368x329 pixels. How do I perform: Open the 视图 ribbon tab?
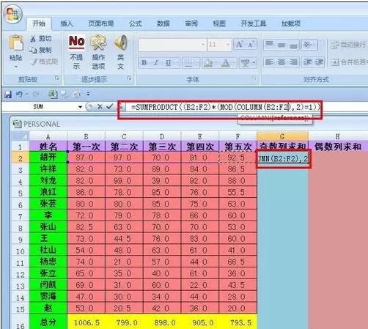219,23
